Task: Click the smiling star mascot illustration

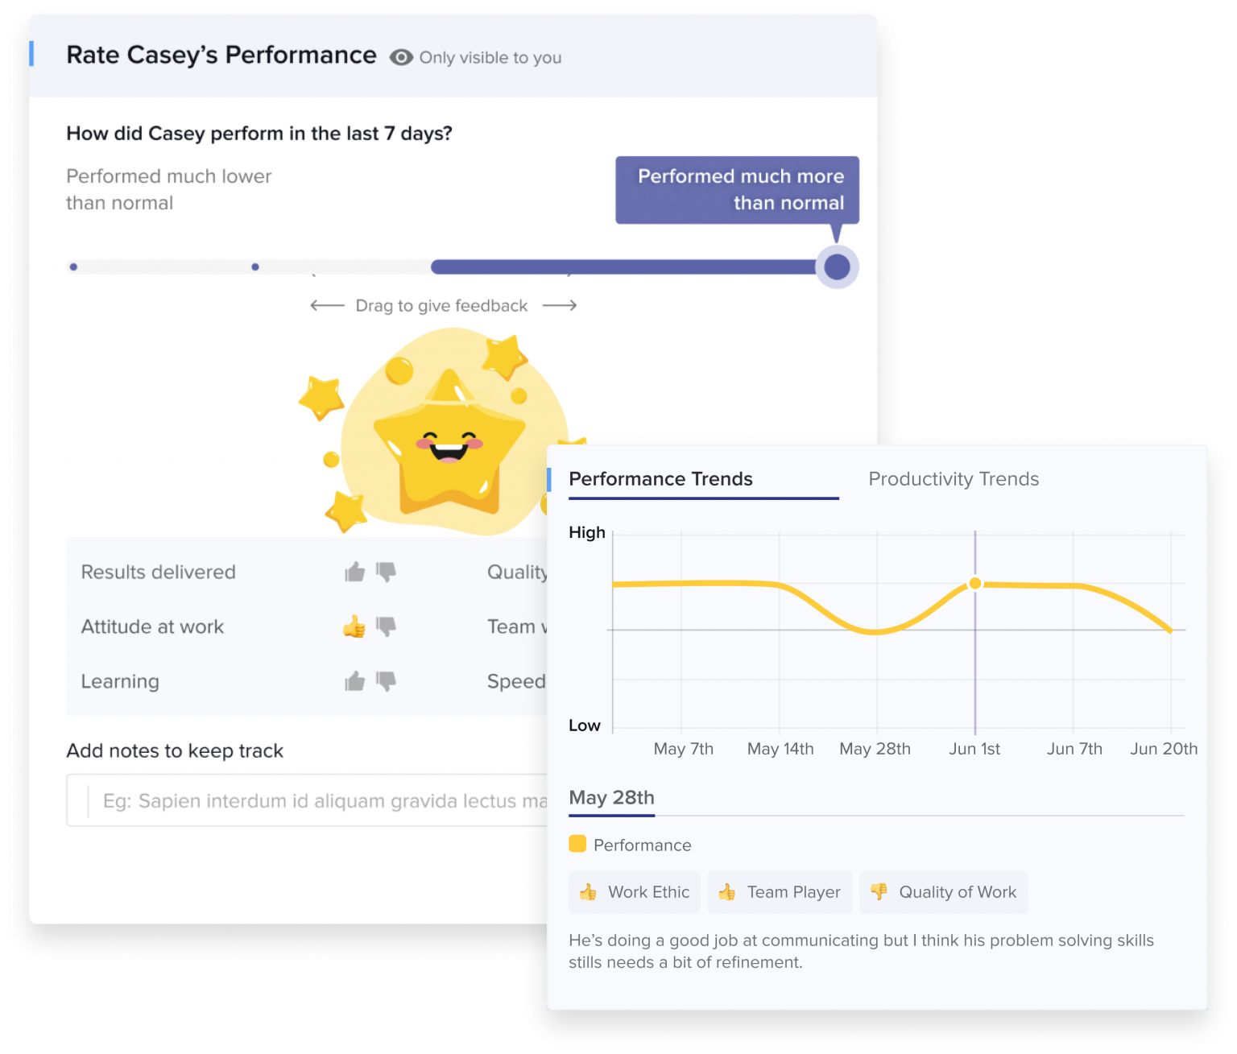Action: tap(449, 441)
